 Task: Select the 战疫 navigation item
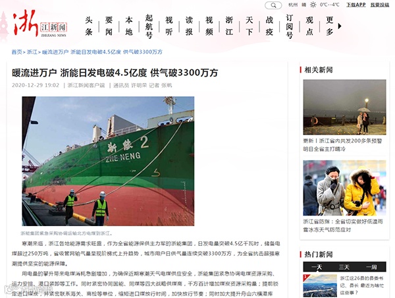(269, 26)
